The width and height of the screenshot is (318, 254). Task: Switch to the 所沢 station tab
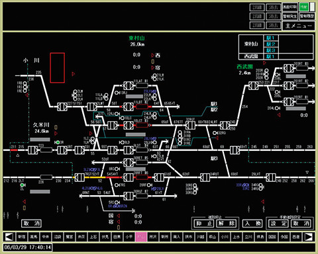(152, 237)
